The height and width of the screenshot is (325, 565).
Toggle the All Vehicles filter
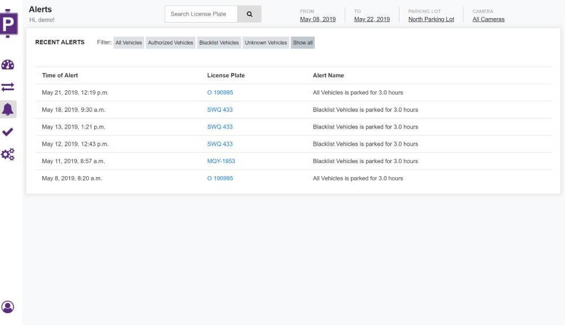pos(129,42)
